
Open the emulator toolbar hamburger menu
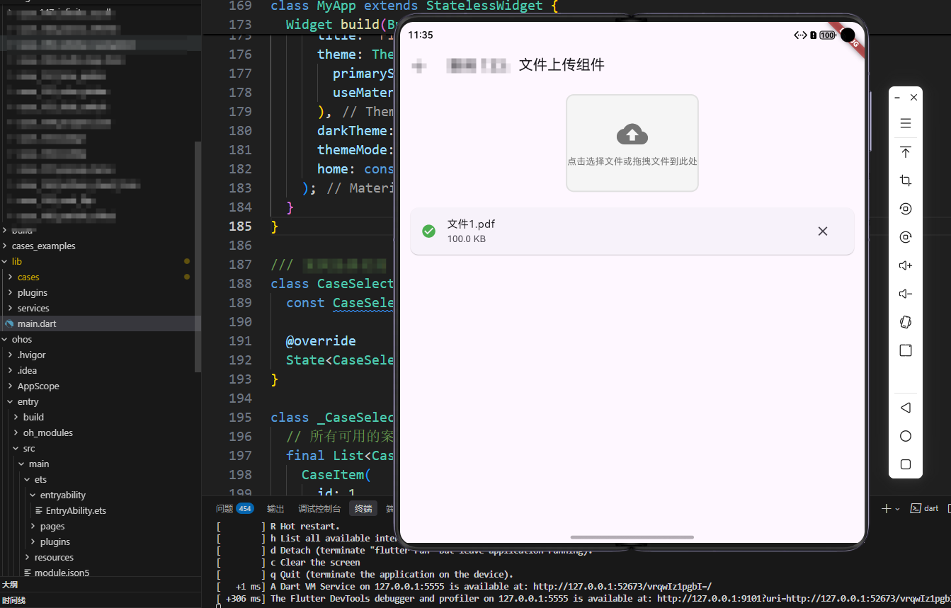tap(906, 123)
